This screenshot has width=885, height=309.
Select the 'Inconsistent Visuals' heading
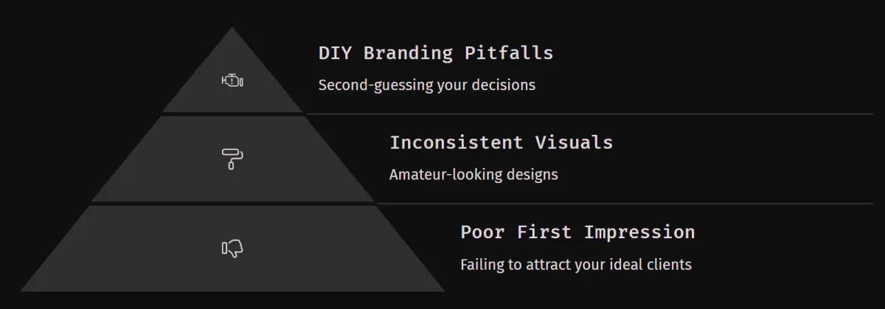click(501, 142)
